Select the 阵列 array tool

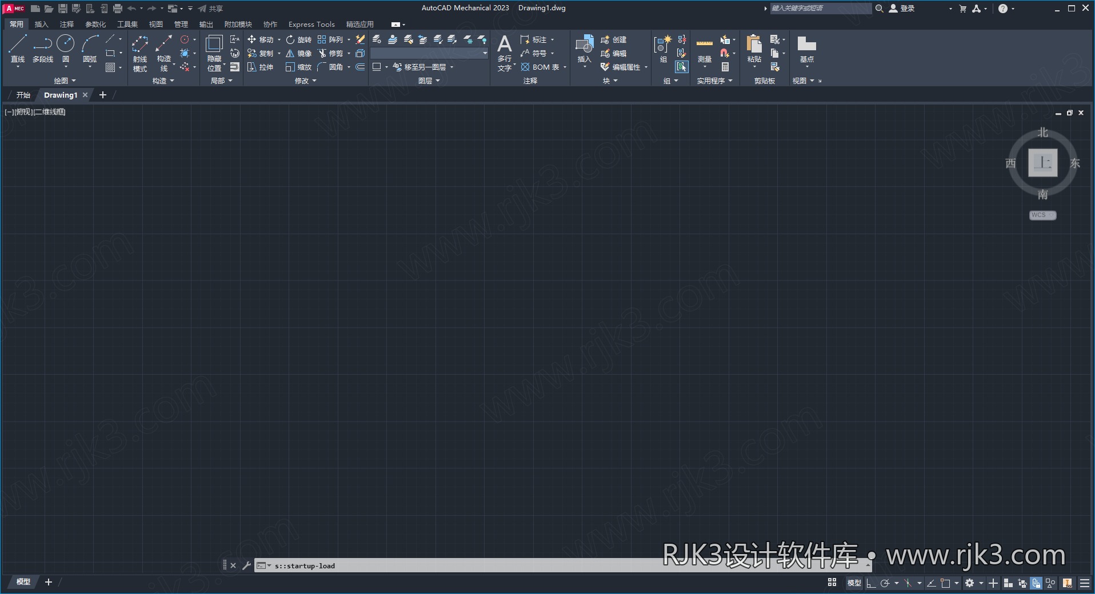pyautogui.click(x=330, y=39)
